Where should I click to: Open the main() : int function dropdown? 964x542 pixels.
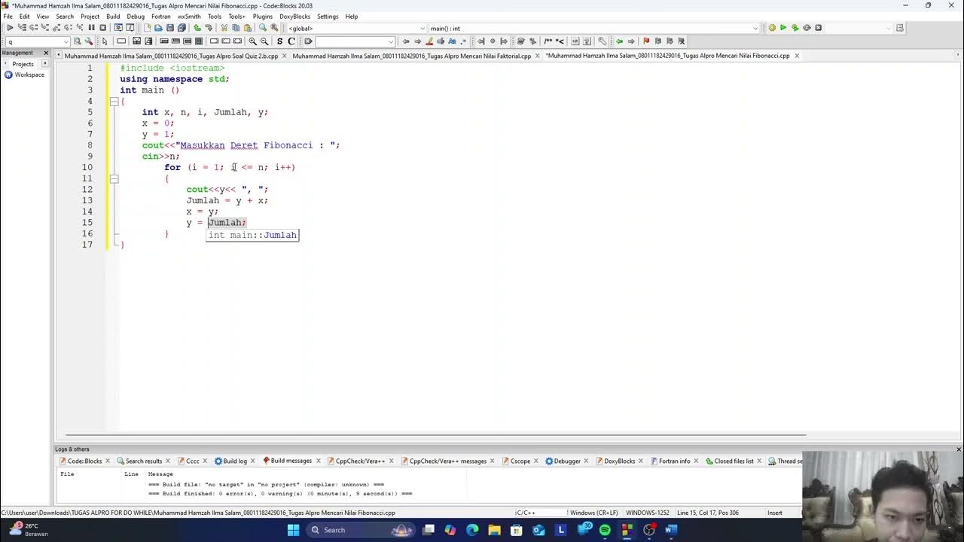pos(594,28)
